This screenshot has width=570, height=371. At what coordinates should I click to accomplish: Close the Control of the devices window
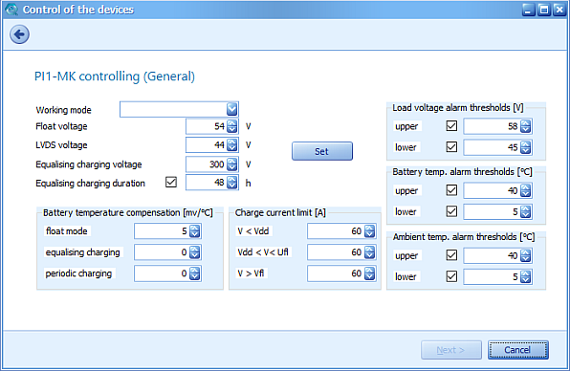(x=559, y=10)
